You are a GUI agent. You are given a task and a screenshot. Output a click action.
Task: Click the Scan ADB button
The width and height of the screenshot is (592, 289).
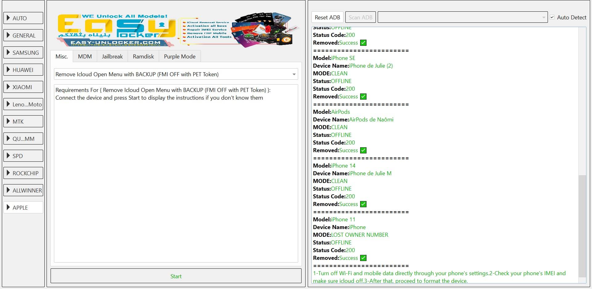[360, 18]
